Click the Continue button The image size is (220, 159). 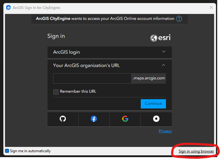pos(153,104)
